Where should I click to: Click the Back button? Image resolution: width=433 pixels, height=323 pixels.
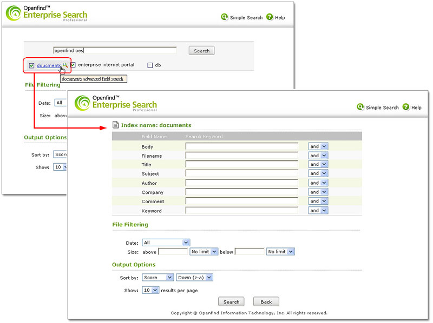point(266,302)
